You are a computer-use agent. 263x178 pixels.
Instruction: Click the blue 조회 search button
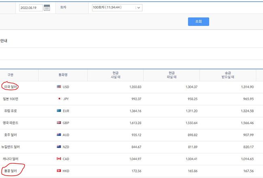pos(198,21)
